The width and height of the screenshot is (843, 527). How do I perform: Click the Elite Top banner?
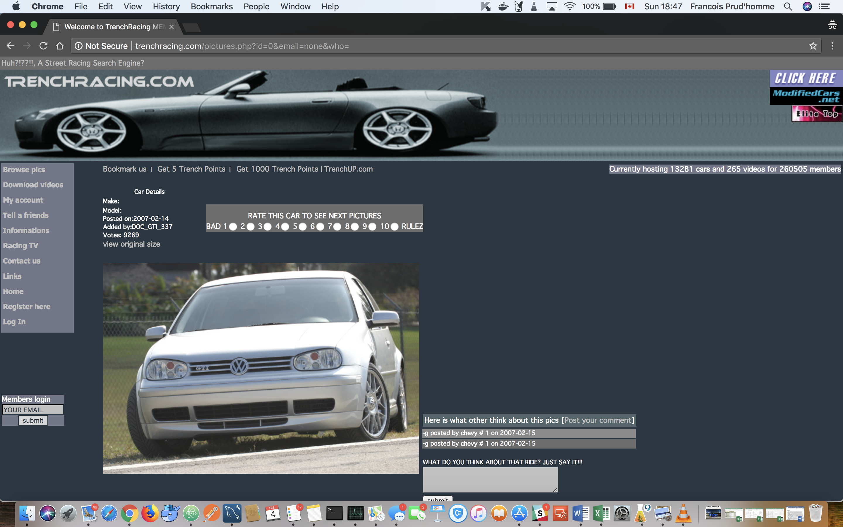(817, 114)
